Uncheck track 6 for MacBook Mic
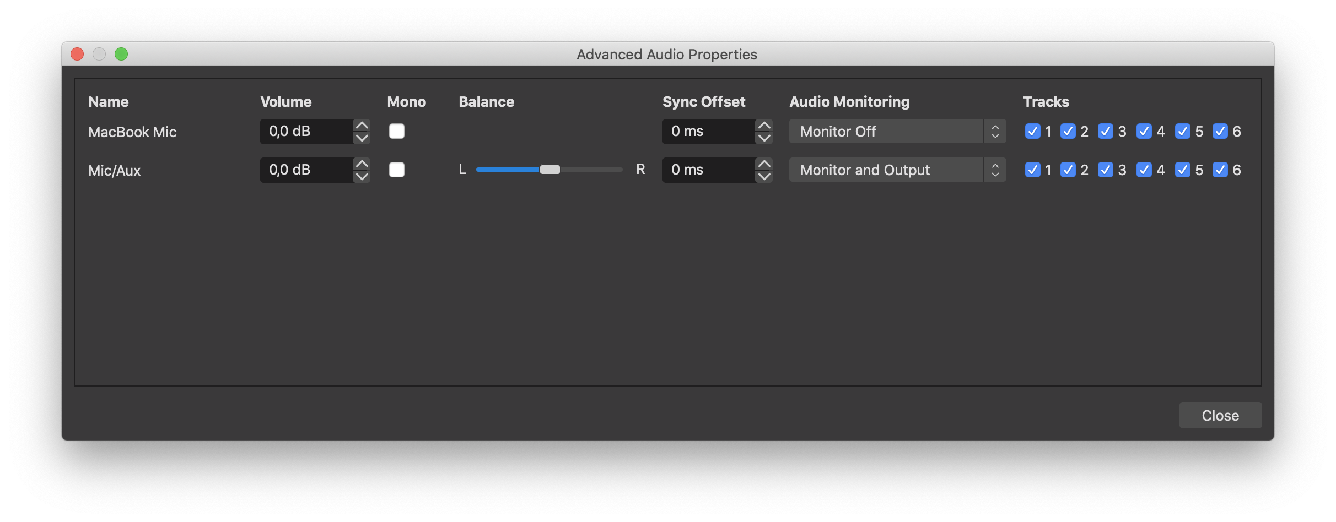This screenshot has width=1336, height=522. [x=1220, y=131]
